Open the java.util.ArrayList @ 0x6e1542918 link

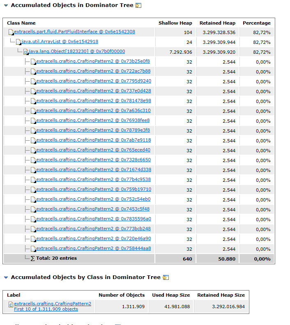[x=60, y=41]
